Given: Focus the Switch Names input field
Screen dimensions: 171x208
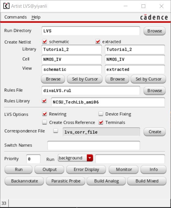Looking at the screenshot, I should [94, 146].
